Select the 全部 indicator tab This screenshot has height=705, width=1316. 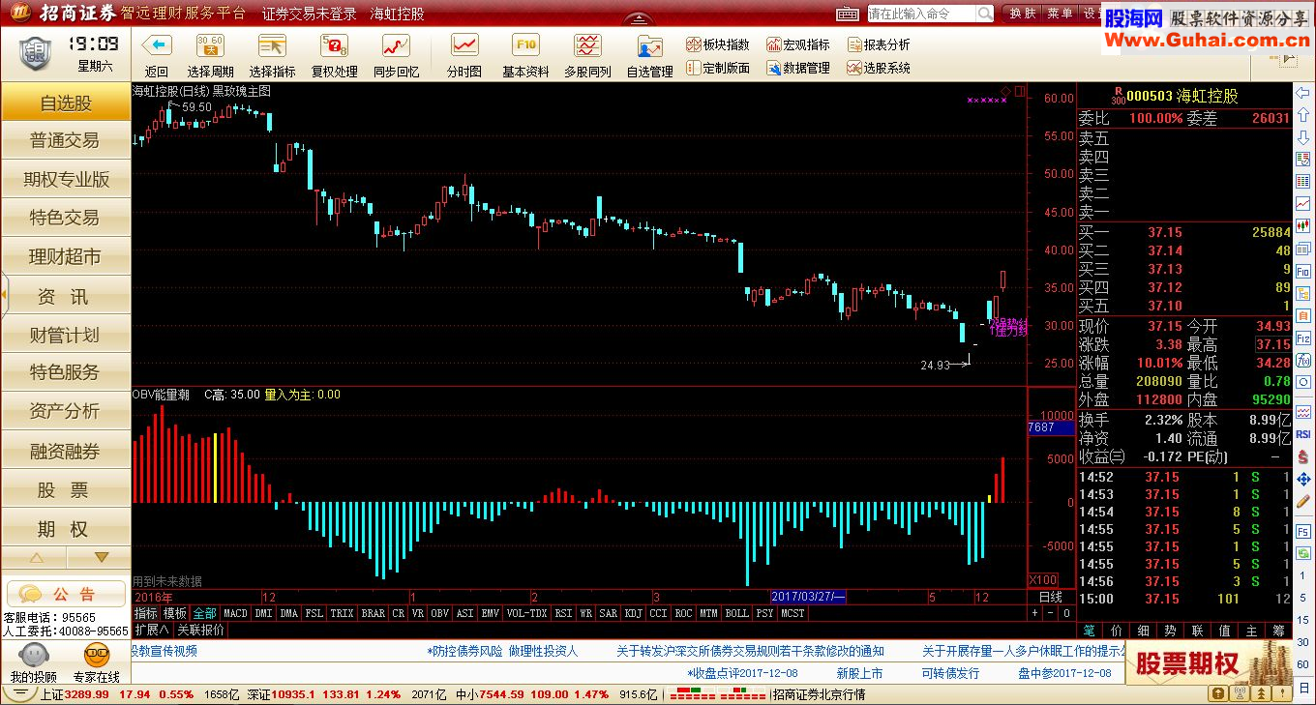(x=205, y=613)
